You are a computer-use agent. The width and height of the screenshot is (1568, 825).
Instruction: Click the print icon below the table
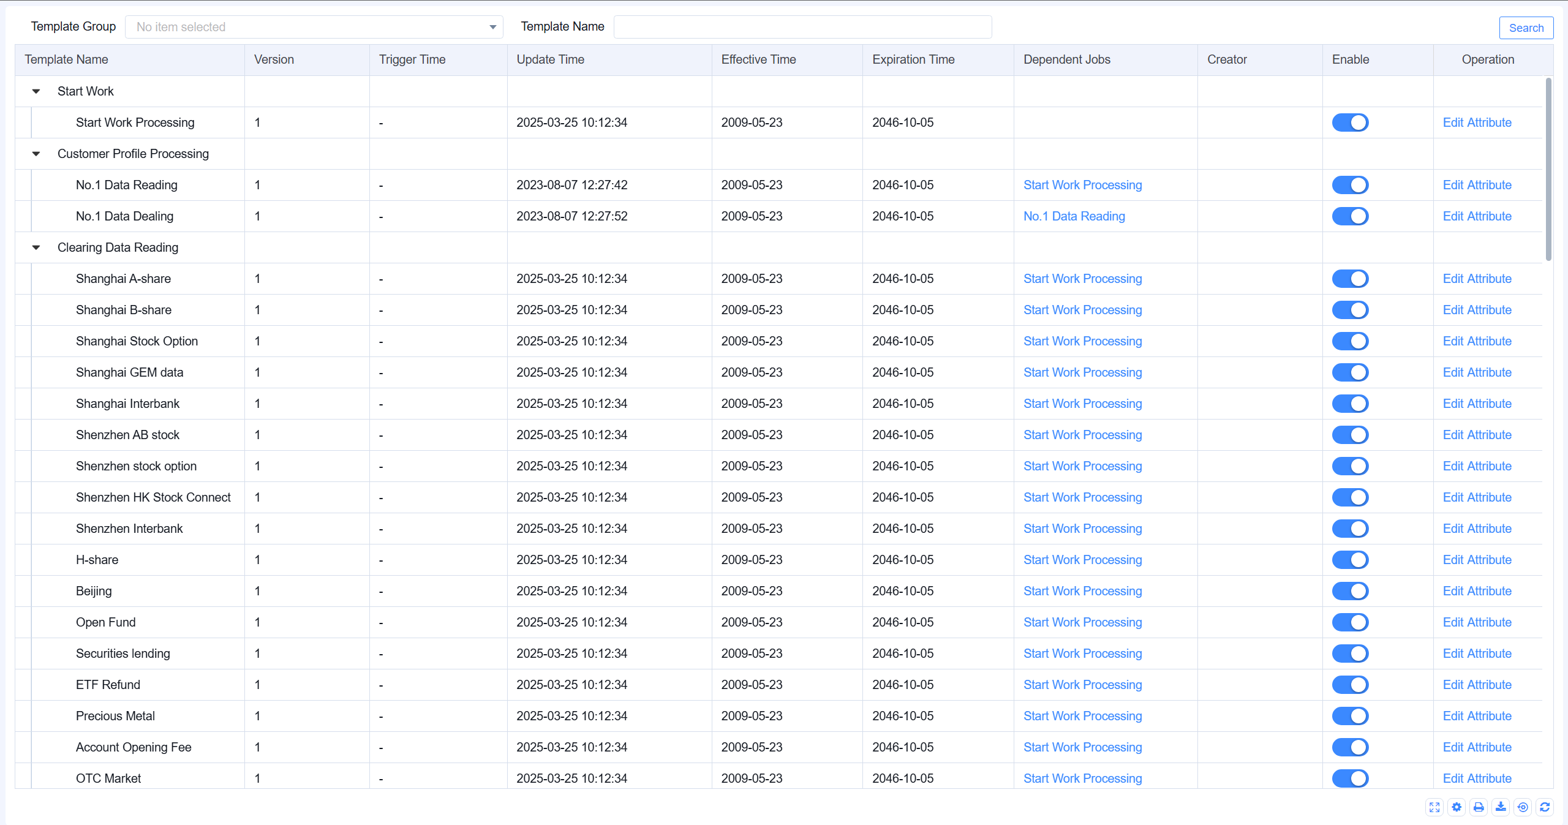pyautogui.click(x=1479, y=807)
